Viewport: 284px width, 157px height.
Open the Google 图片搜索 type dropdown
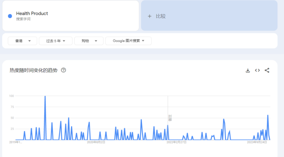129,41
